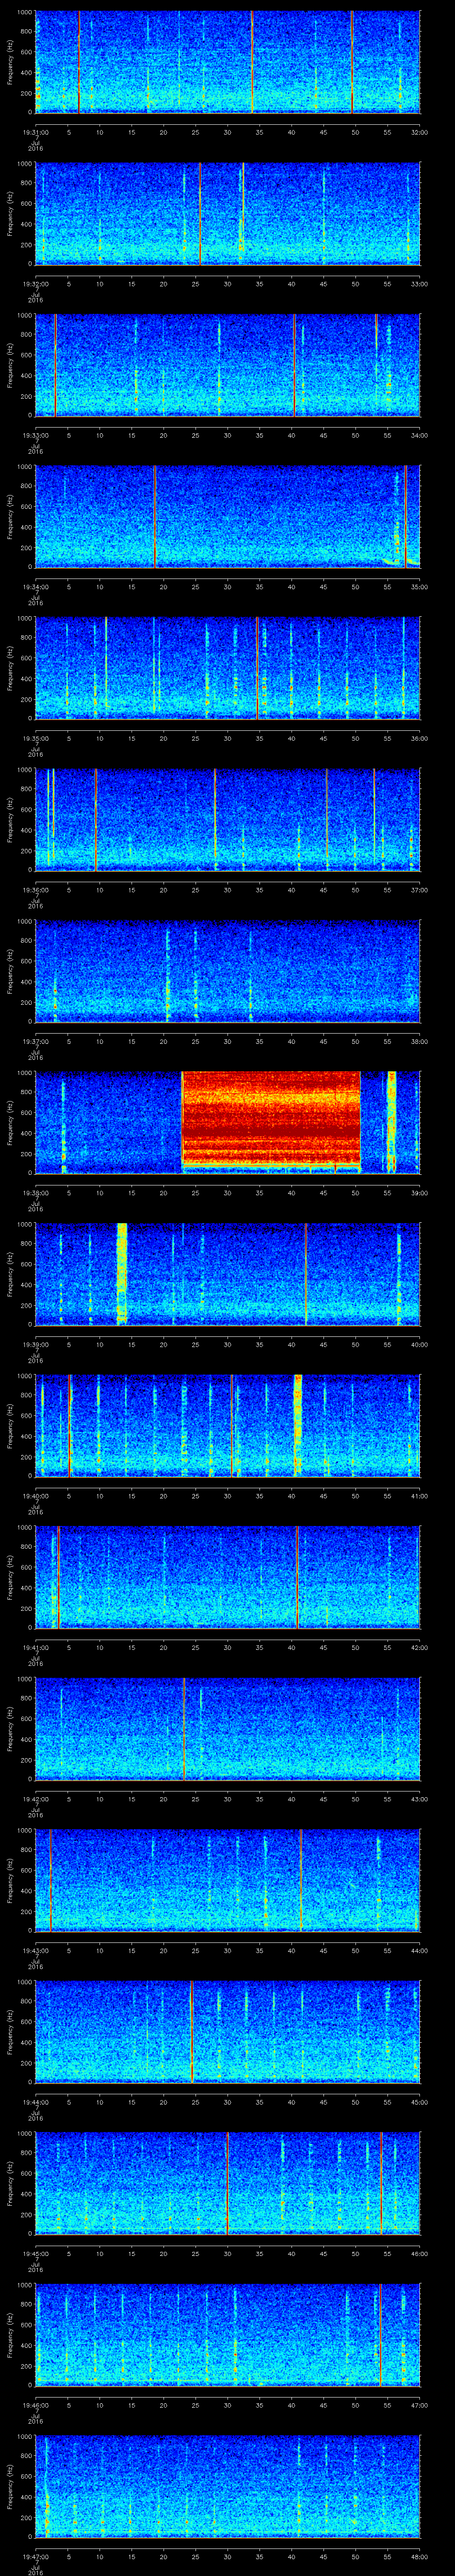Click the 44:00 end-time axis label
455x2576 pixels.
point(419,1950)
